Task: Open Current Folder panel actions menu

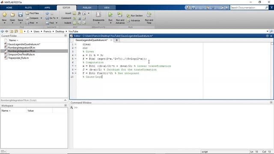Action: pyautogui.click(x=66, y=36)
